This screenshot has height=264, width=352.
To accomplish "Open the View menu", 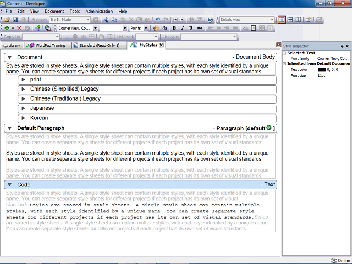I will [x=35, y=11].
